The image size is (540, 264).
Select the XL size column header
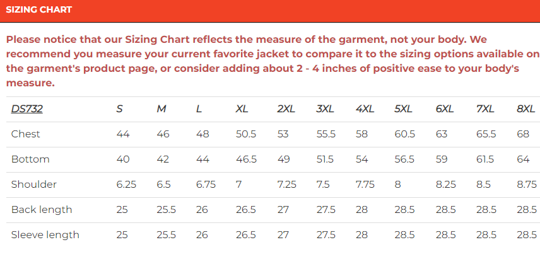[x=242, y=109]
